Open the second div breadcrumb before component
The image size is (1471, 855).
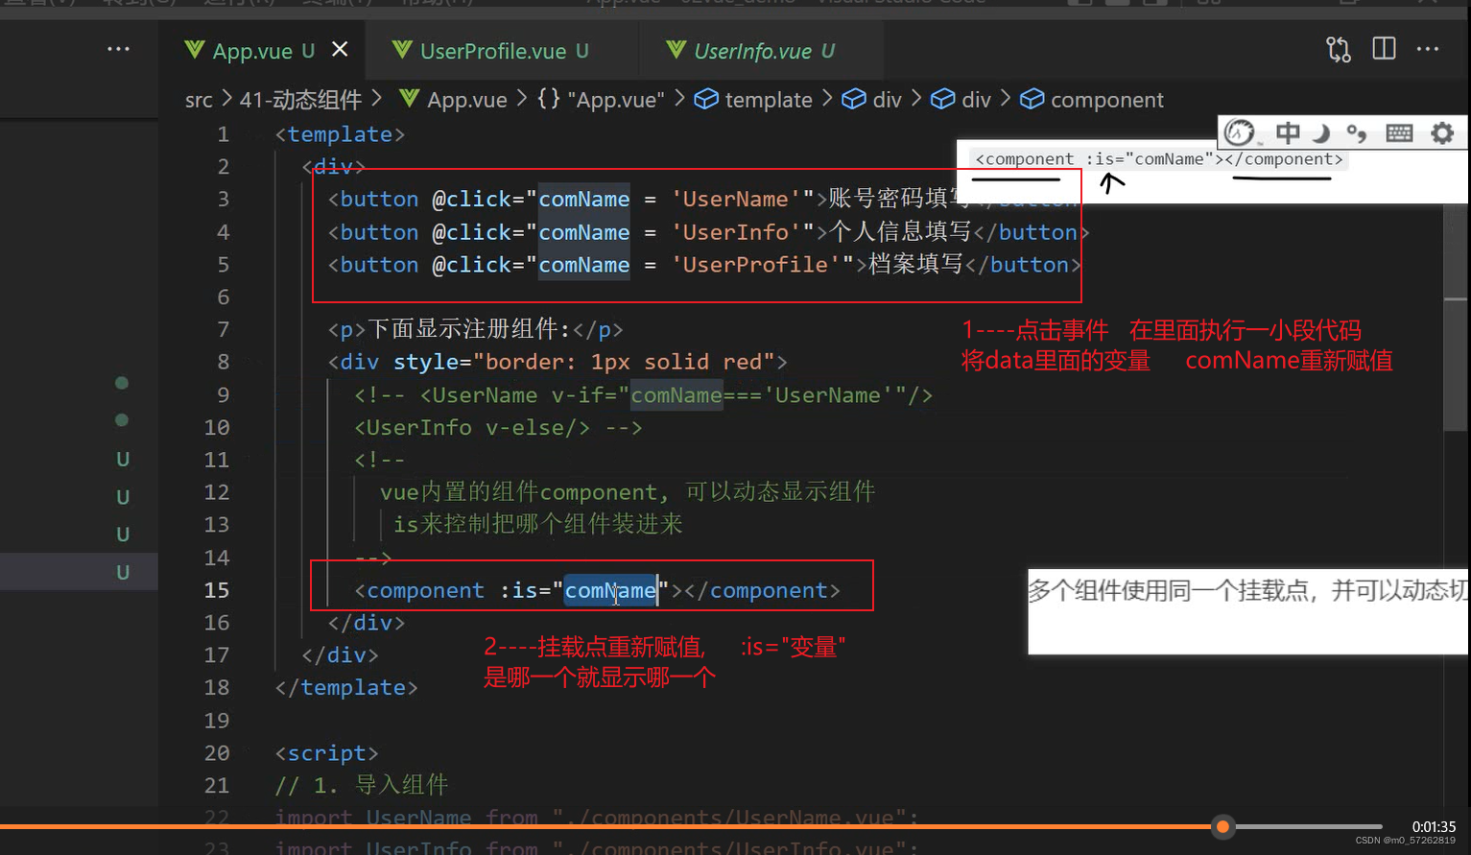(976, 100)
